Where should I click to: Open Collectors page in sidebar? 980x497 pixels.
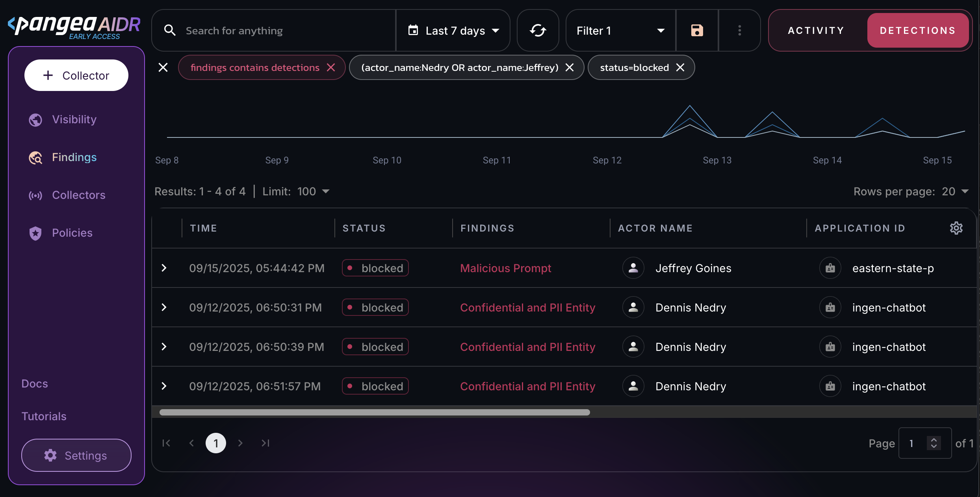(78, 195)
